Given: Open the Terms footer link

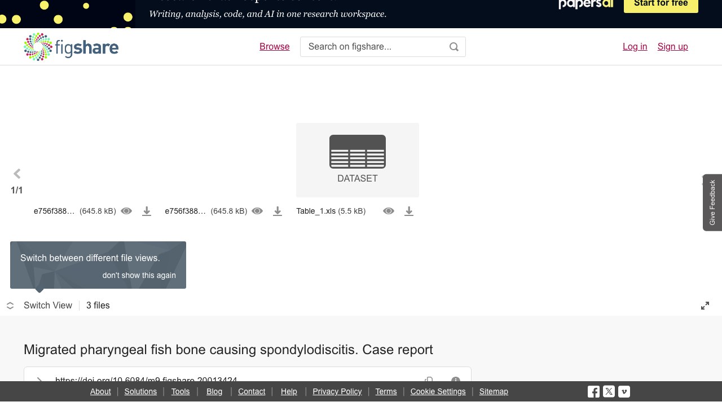Looking at the screenshot, I should 386,391.
